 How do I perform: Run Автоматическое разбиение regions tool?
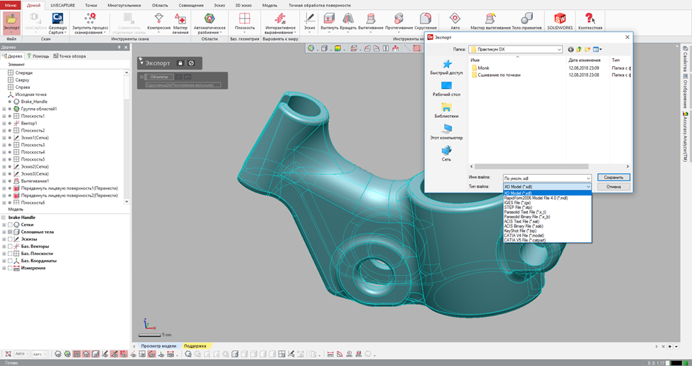pyautogui.click(x=210, y=23)
